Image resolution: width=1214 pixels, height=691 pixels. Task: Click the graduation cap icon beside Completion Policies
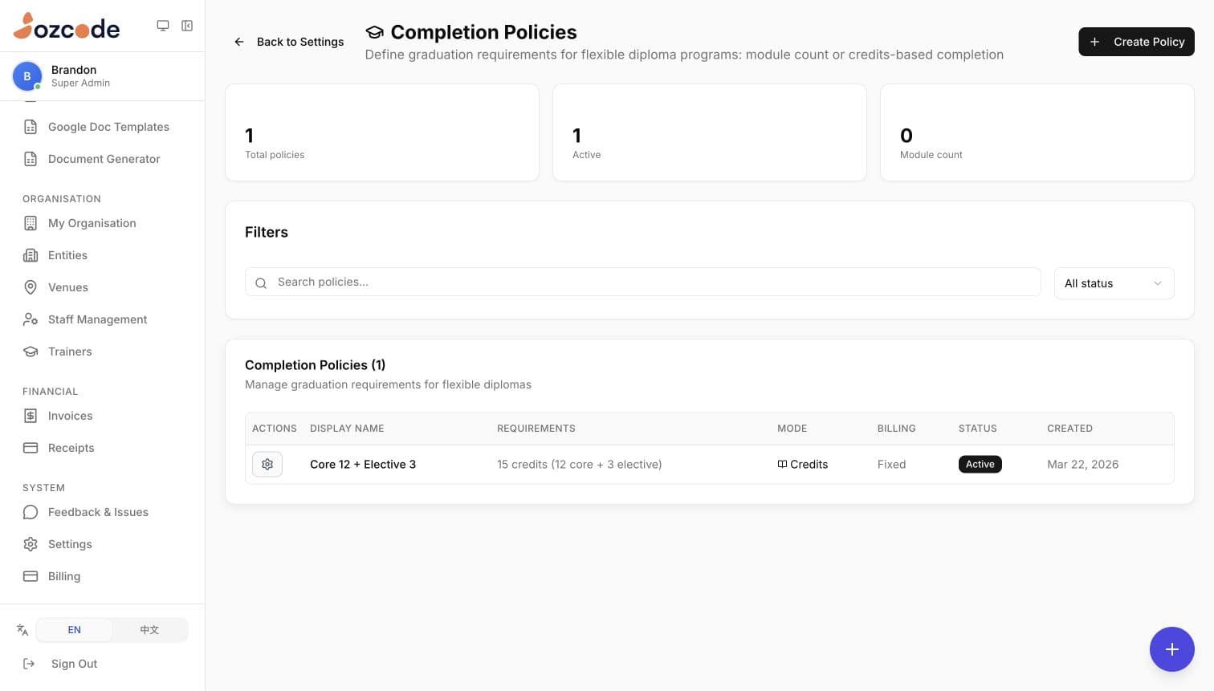(374, 32)
